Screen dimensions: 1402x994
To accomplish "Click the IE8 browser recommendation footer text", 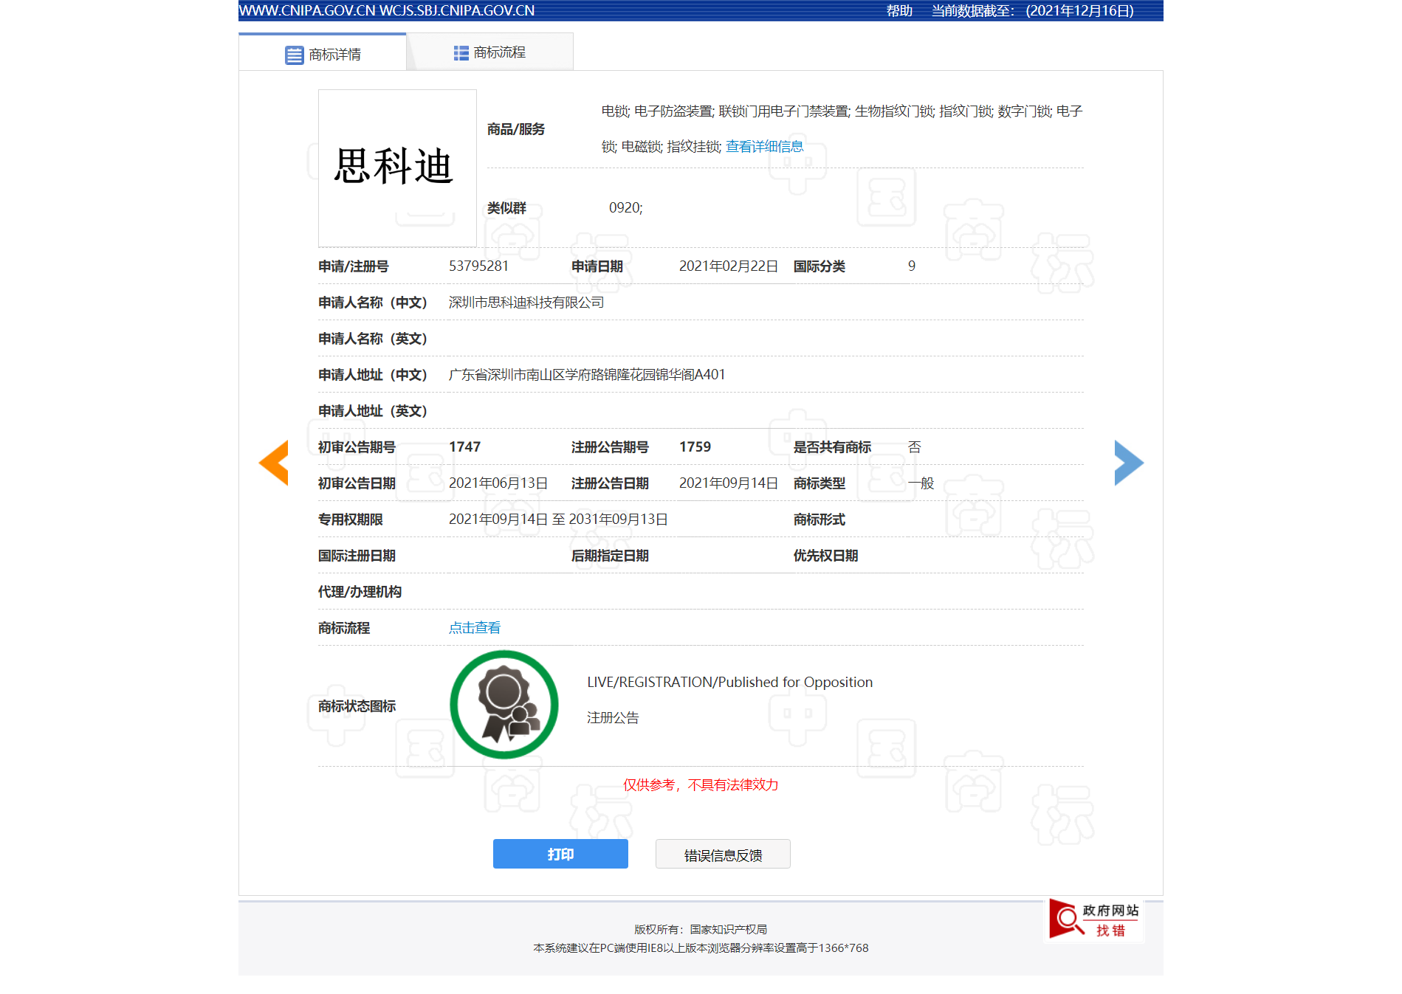I will [x=701, y=948].
